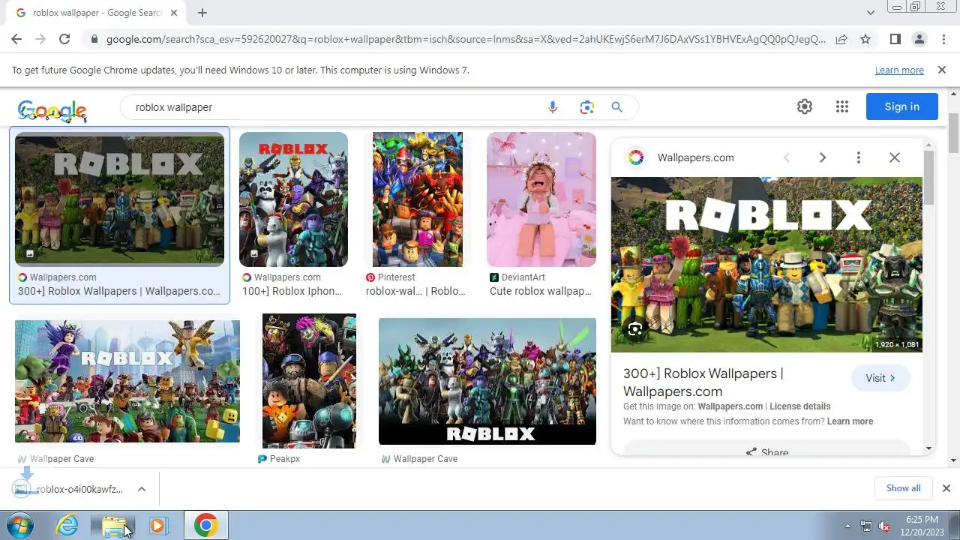The image size is (960, 540).
Task: Select the Pinterest roblox-wal thumbnail
Action: click(417, 199)
